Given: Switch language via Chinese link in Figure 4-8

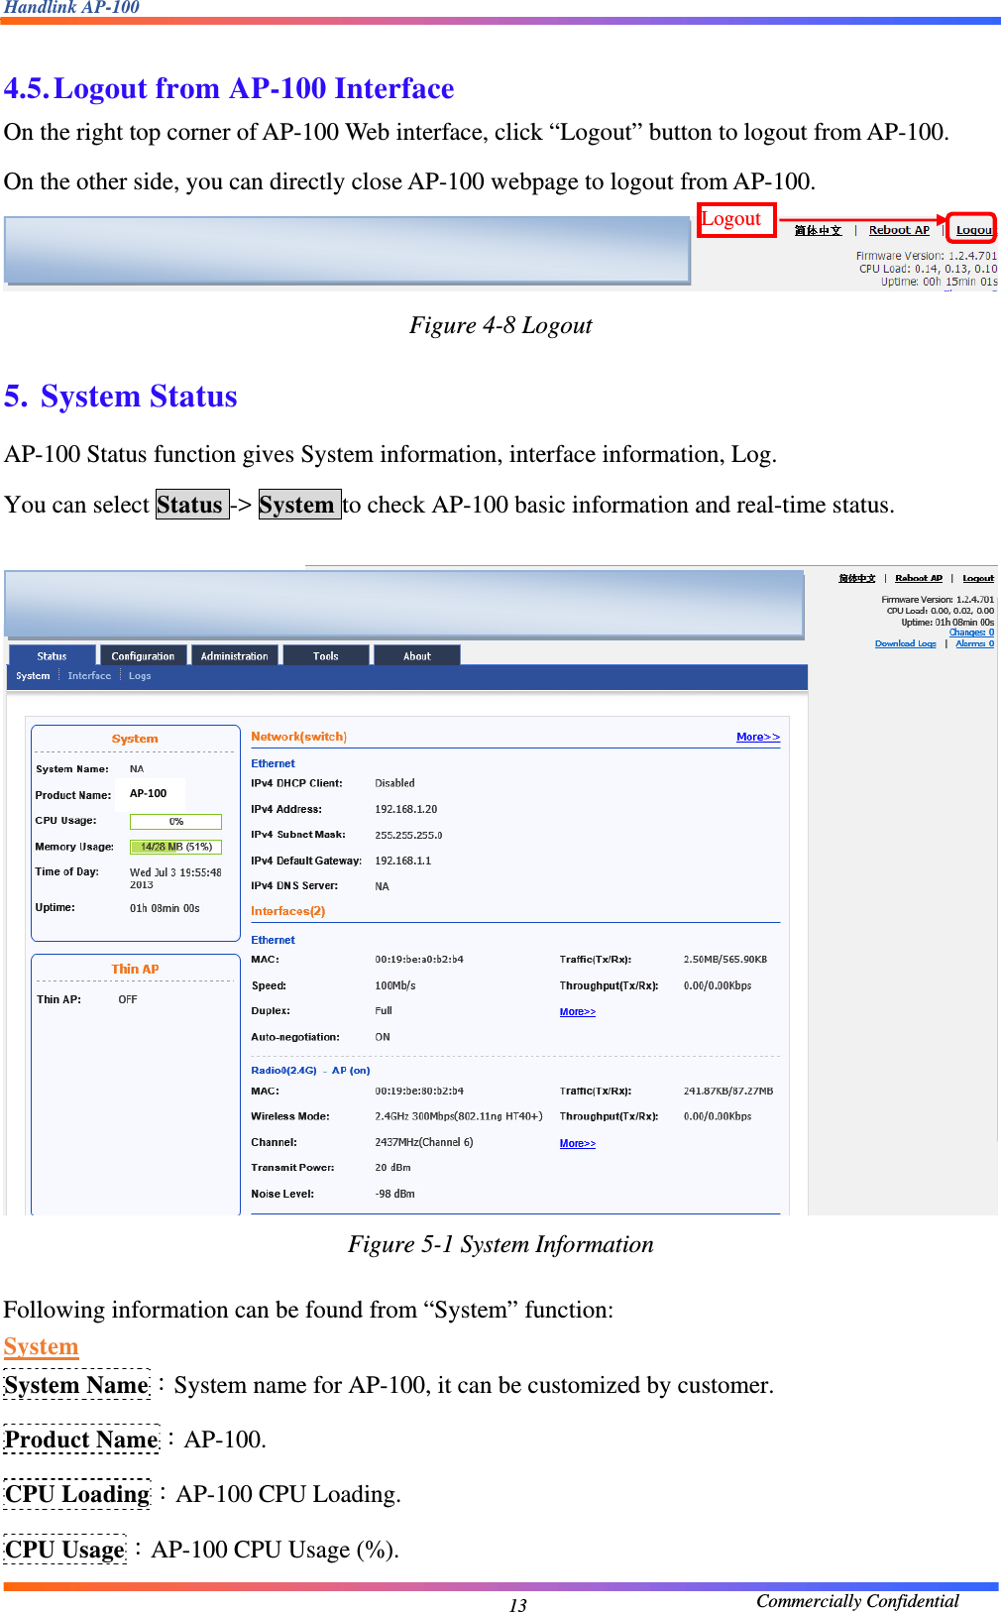Looking at the screenshot, I should pyautogui.click(x=818, y=230).
